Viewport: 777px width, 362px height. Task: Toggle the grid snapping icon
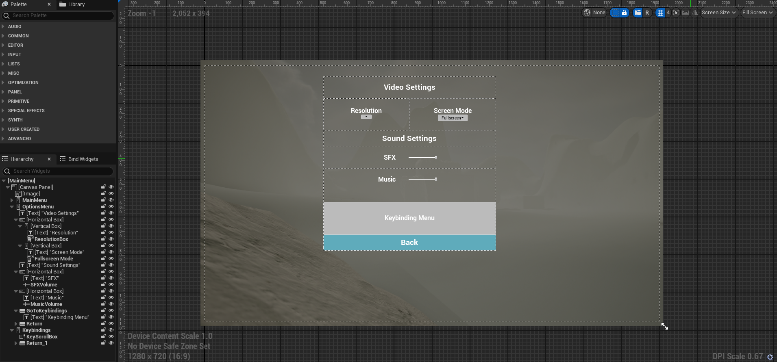[x=660, y=13]
